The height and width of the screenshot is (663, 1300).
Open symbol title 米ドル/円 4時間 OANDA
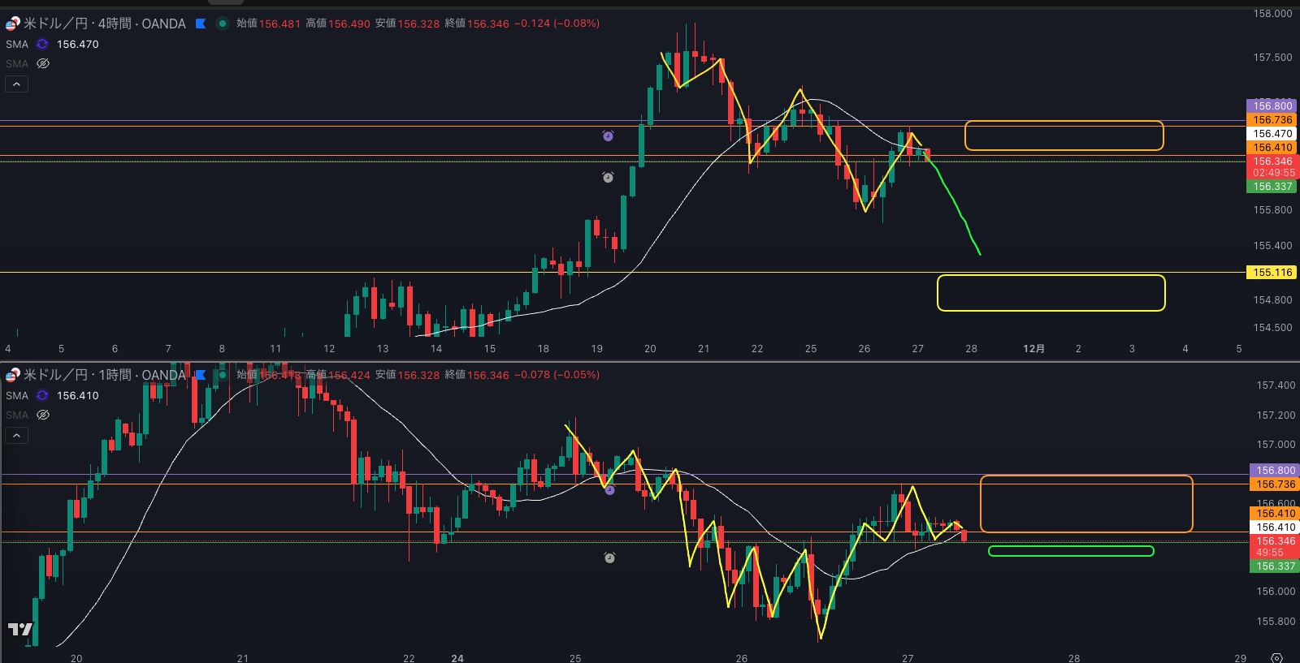(x=104, y=24)
